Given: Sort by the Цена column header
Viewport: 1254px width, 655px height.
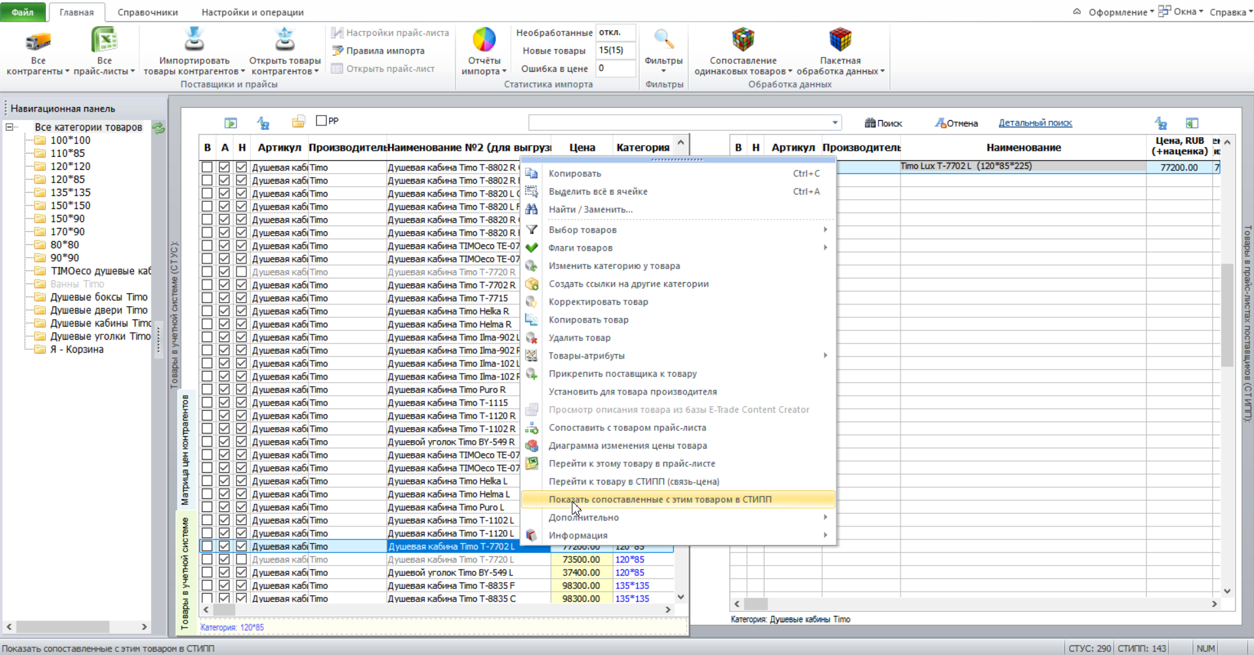Looking at the screenshot, I should (x=582, y=148).
